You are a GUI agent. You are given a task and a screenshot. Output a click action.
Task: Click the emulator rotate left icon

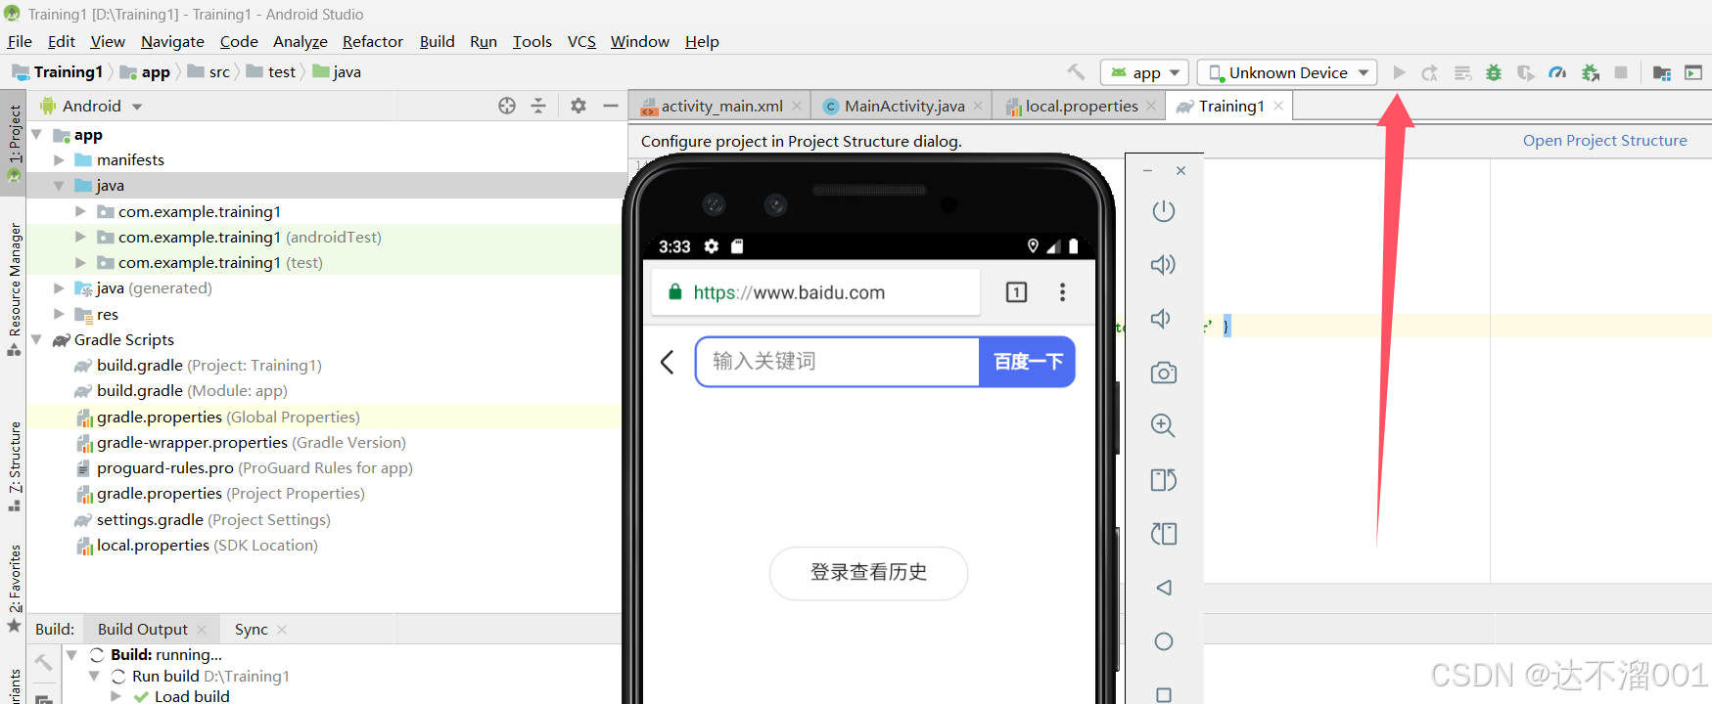pyautogui.click(x=1163, y=480)
